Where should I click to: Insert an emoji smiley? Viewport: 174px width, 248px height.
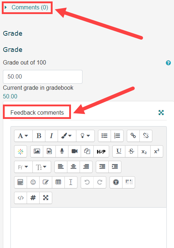[x=33, y=182]
